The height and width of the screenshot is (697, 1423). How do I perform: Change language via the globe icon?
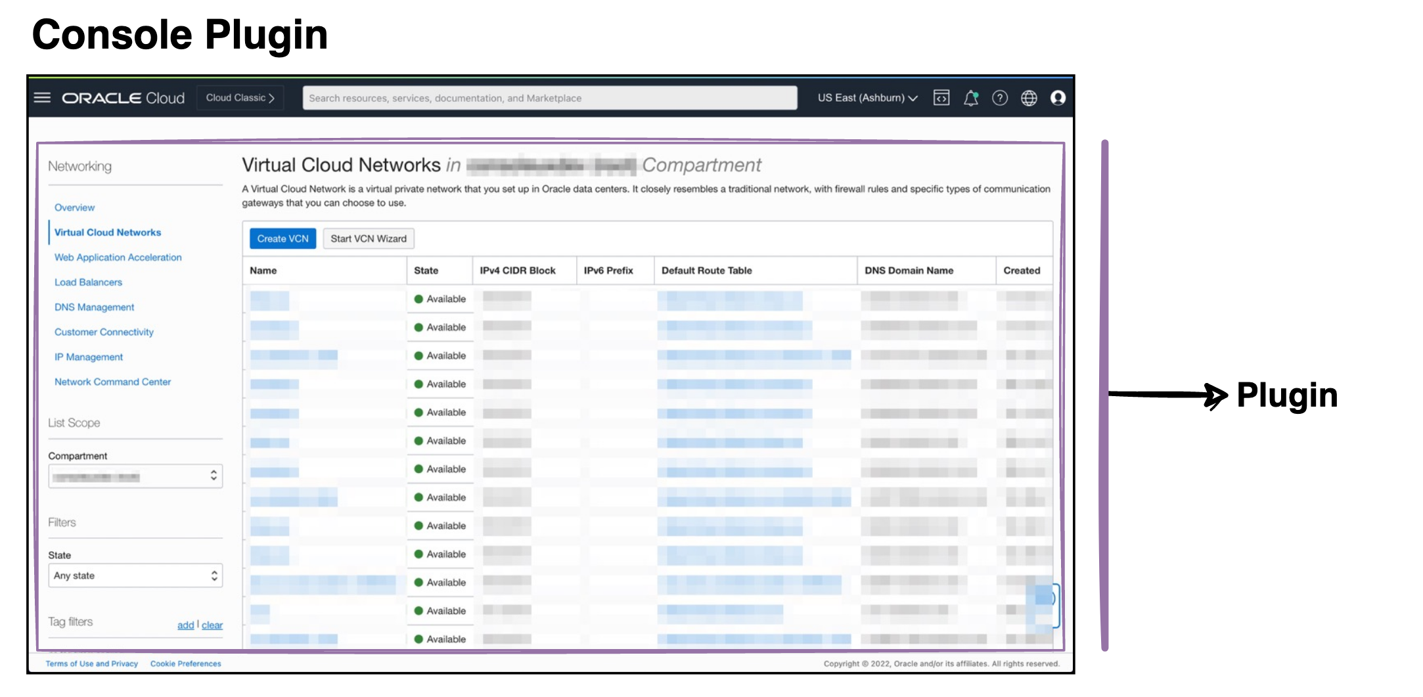(1029, 98)
